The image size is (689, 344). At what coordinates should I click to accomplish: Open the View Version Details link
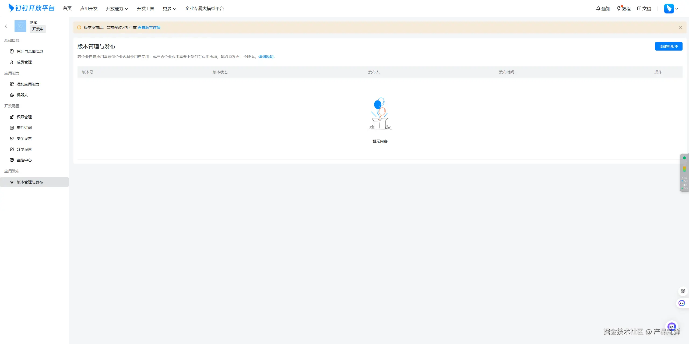coord(149,27)
